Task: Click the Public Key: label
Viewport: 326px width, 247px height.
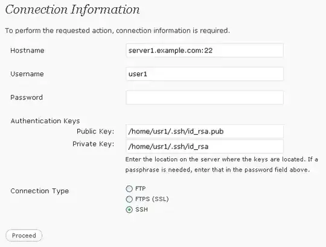Action: (95, 132)
